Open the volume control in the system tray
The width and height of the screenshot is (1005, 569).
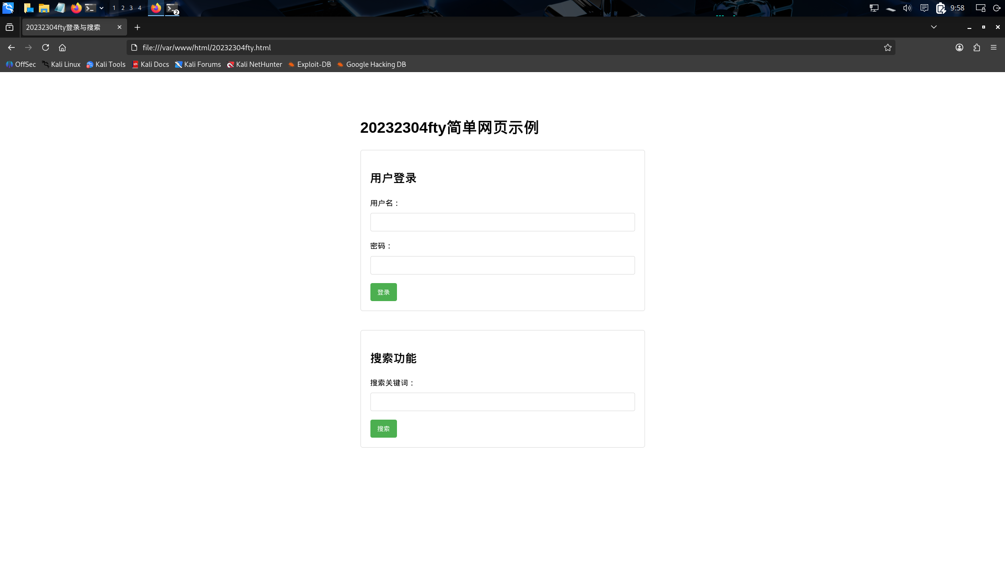907,8
